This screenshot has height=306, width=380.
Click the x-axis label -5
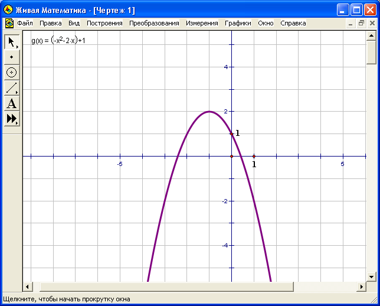(x=120, y=164)
